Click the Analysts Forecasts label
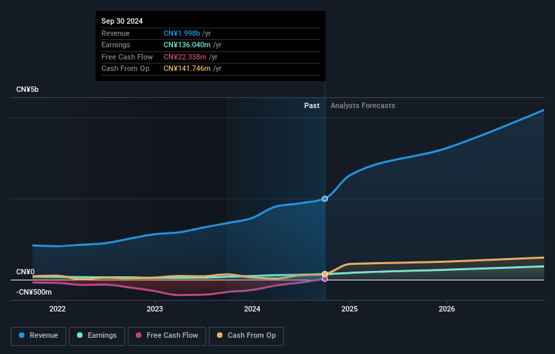The height and width of the screenshot is (354, 555). pyautogui.click(x=363, y=105)
